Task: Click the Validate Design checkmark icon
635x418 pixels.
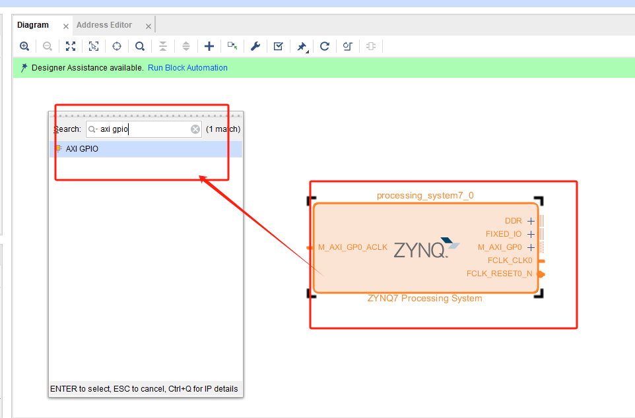Action: click(x=278, y=46)
